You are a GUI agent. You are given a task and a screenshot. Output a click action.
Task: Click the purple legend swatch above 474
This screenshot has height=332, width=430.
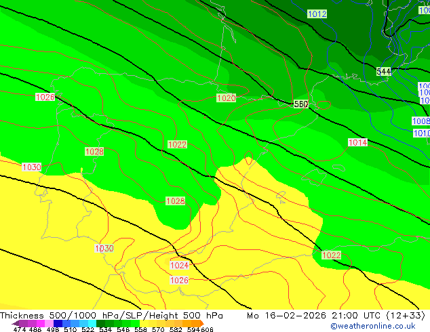(23, 323)
